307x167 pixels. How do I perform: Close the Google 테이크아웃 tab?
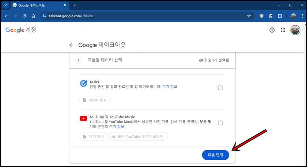[65, 5]
